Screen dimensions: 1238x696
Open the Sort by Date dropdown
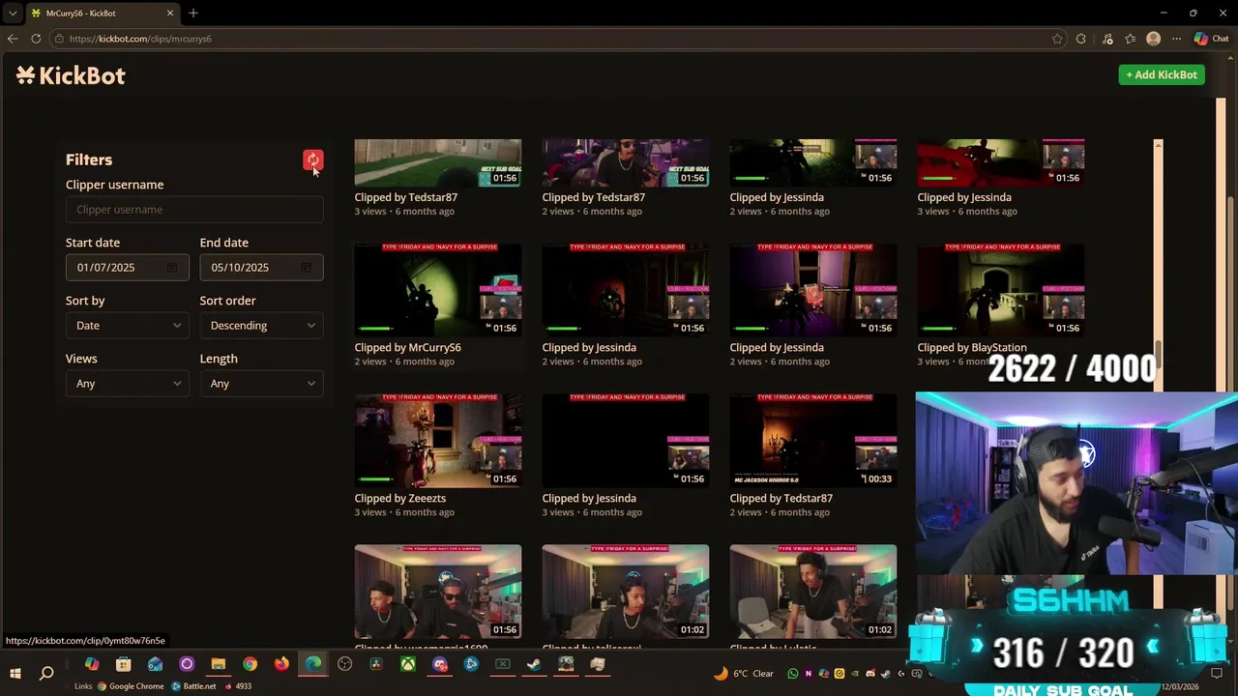(128, 326)
